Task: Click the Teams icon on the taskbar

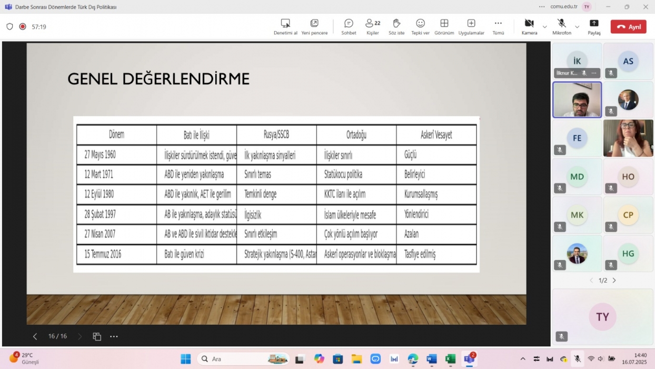Action: coord(469,359)
